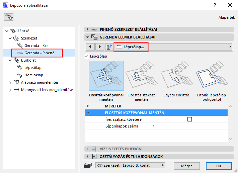Collapse the Lépcső tree node
The height and width of the screenshot is (173, 238).
7,31
